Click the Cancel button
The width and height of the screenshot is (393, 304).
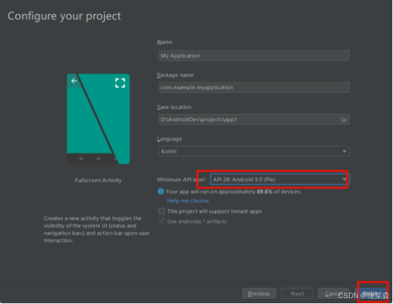click(334, 294)
